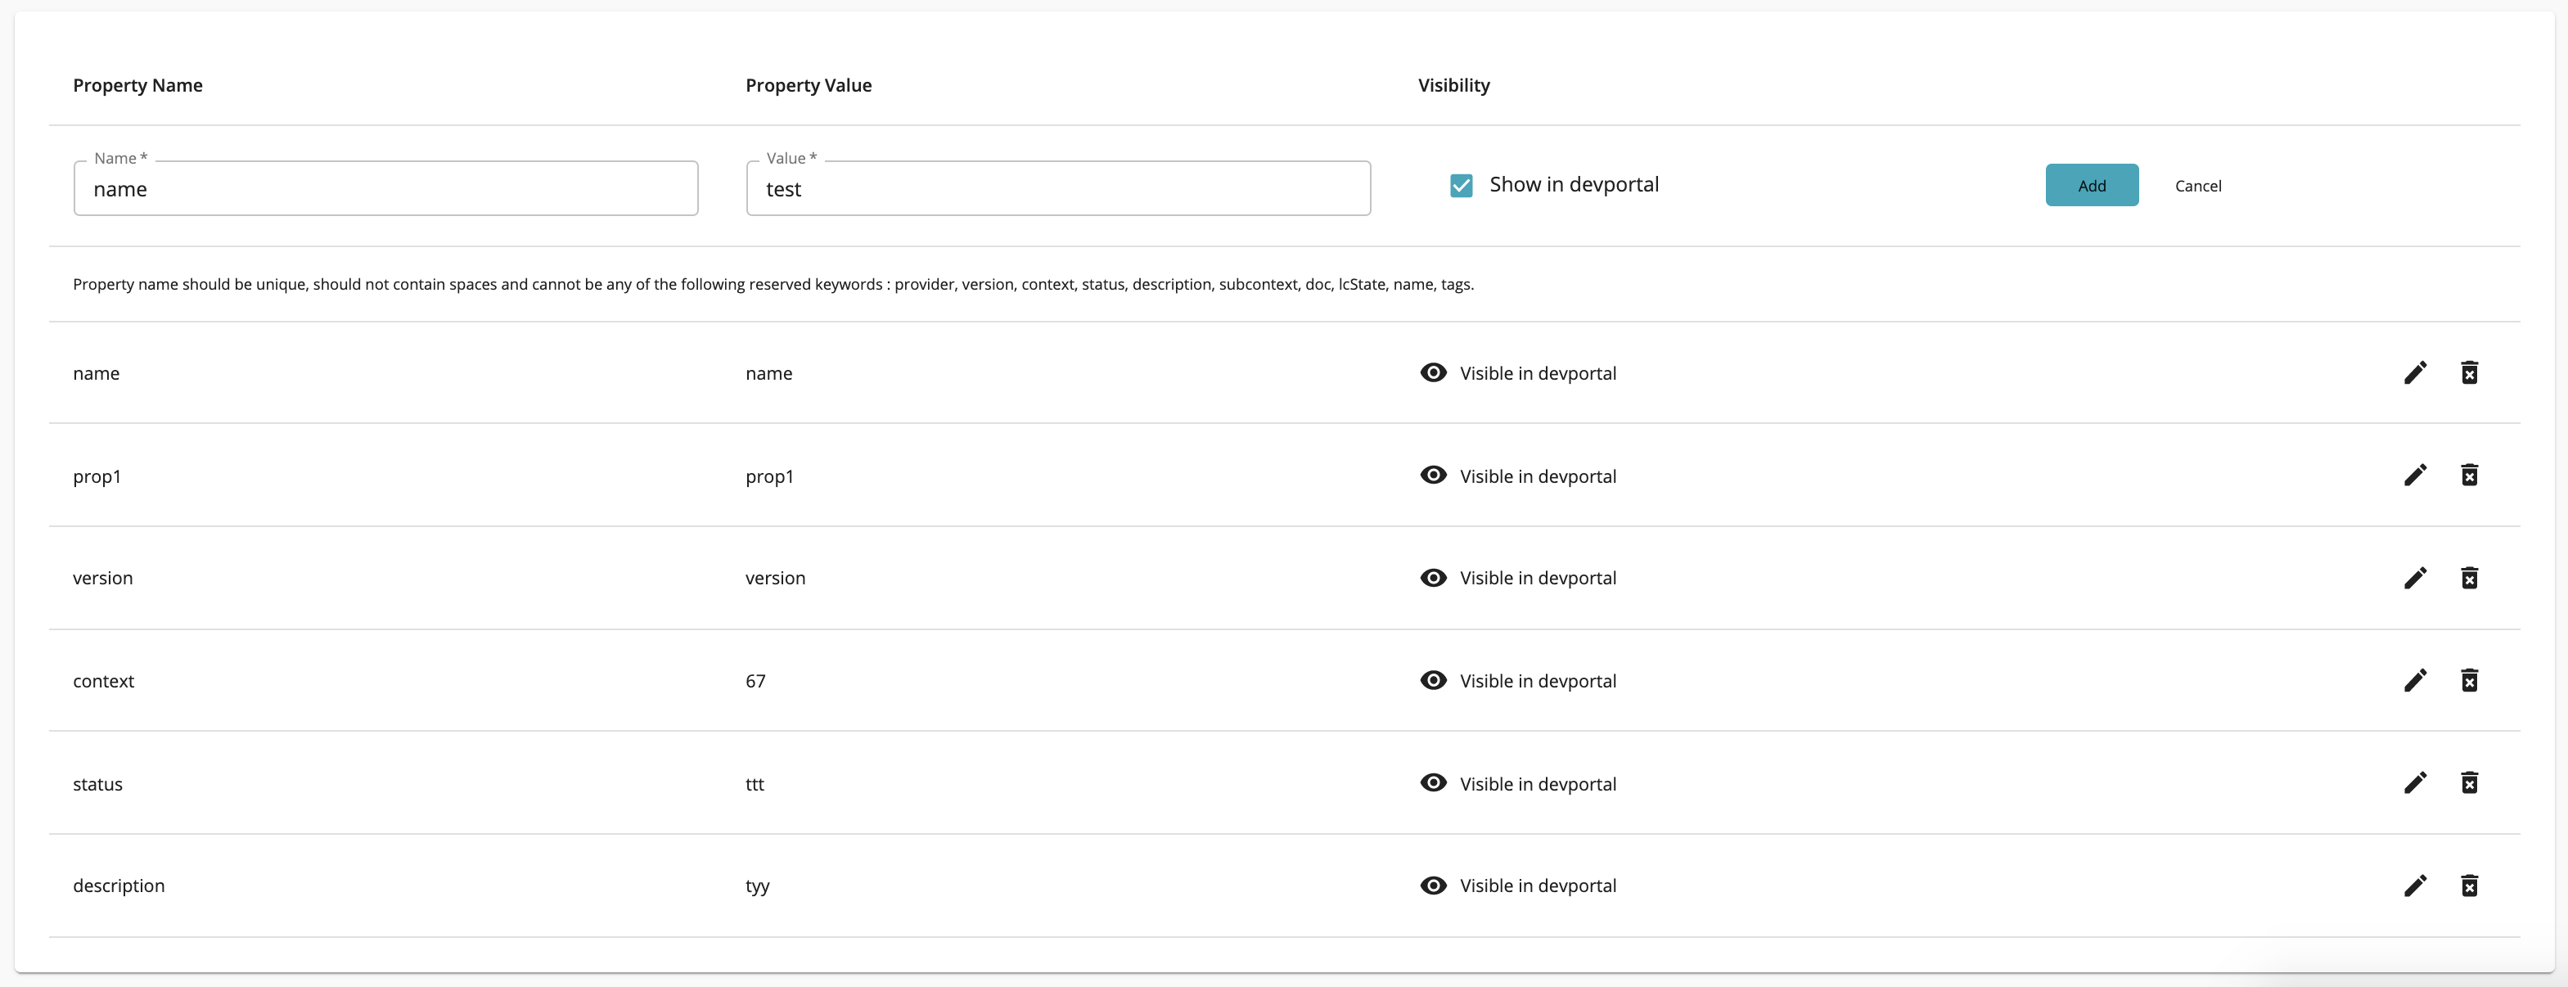Edit the name property row
The image size is (2568, 987).
click(x=2416, y=373)
